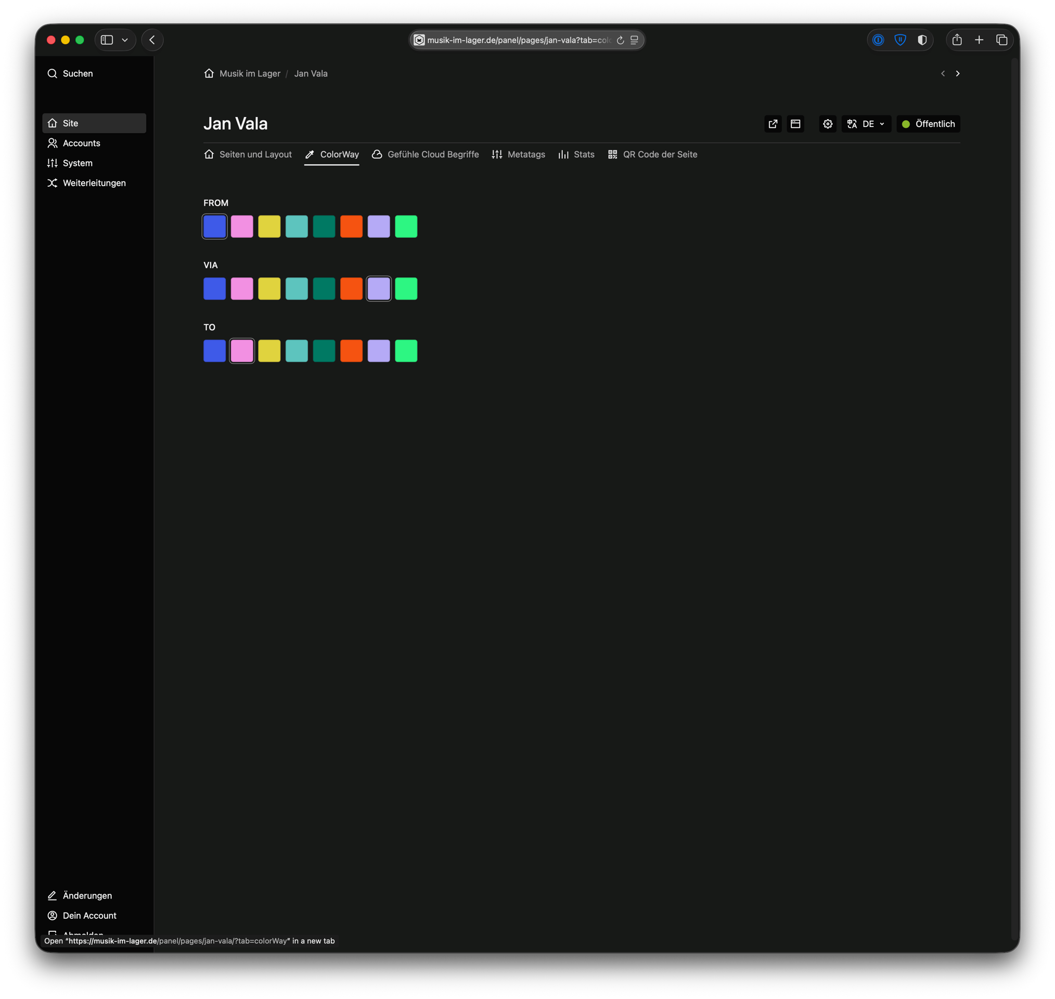The width and height of the screenshot is (1055, 999).
Task: Choose blue swatch in TO row
Action: point(214,351)
